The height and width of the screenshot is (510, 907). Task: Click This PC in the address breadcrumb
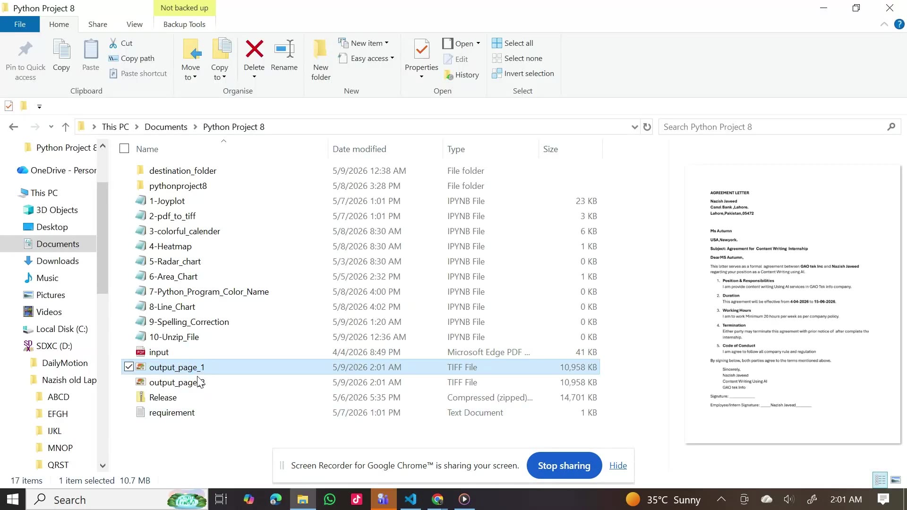pyautogui.click(x=115, y=127)
